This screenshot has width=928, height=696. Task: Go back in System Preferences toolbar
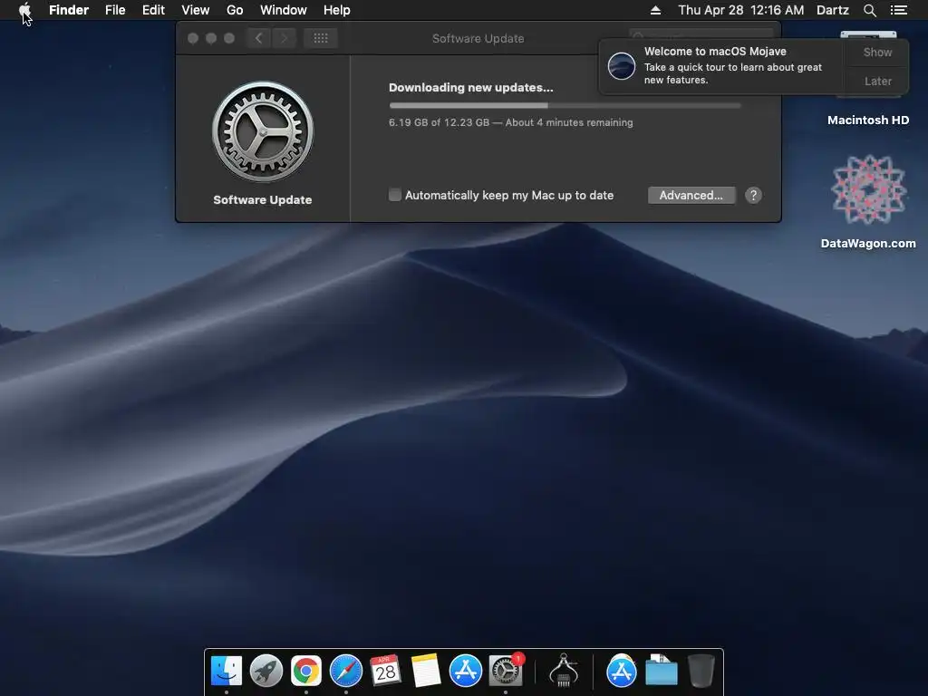258,38
